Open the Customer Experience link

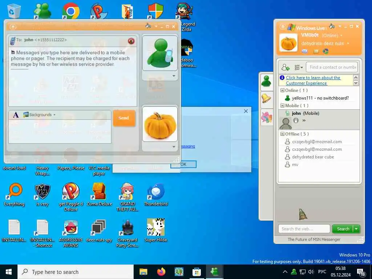tap(313, 80)
